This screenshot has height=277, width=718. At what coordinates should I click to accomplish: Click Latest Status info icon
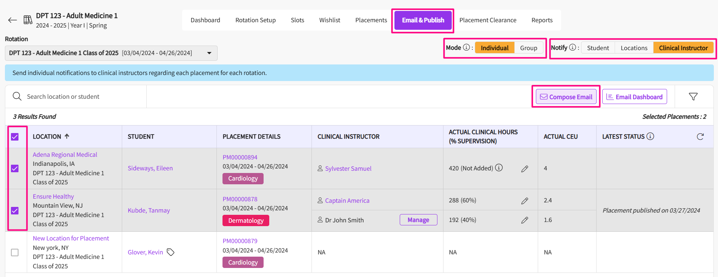click(x=650, y=136)
